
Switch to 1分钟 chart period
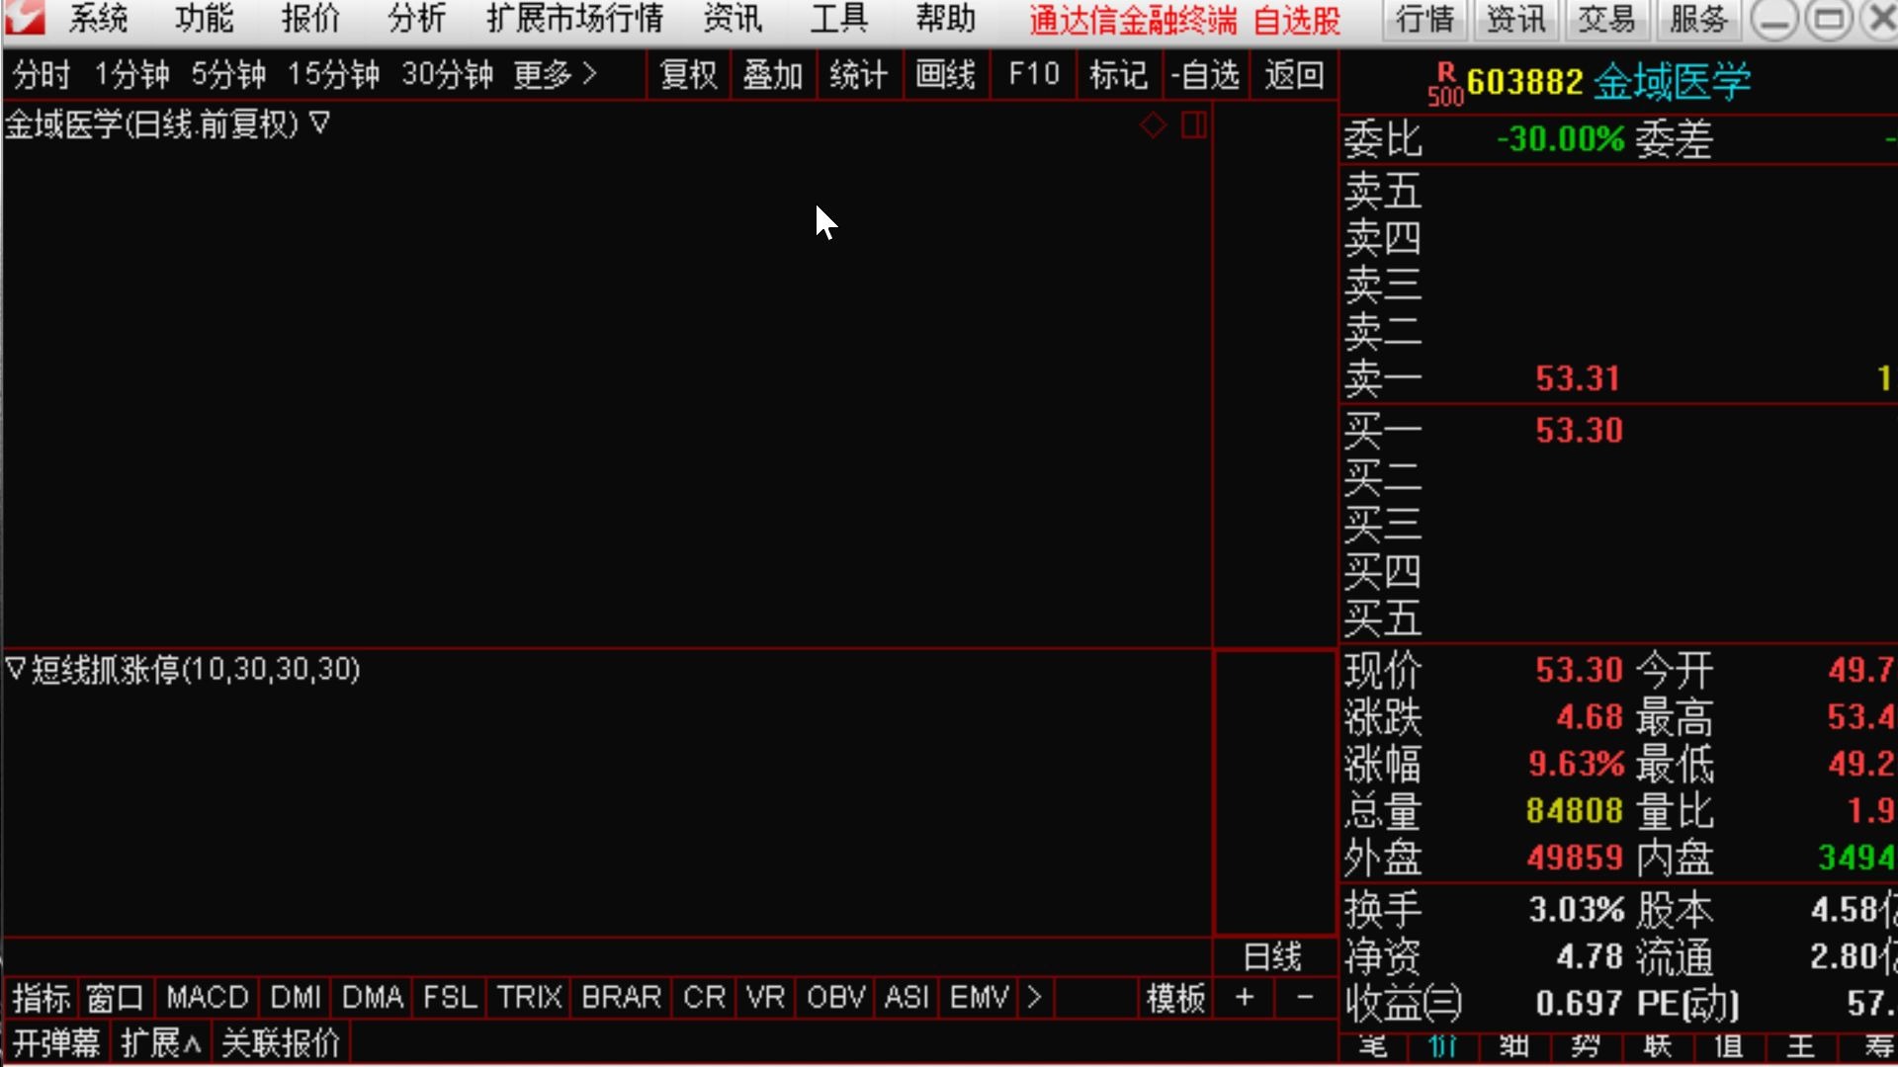131,75
